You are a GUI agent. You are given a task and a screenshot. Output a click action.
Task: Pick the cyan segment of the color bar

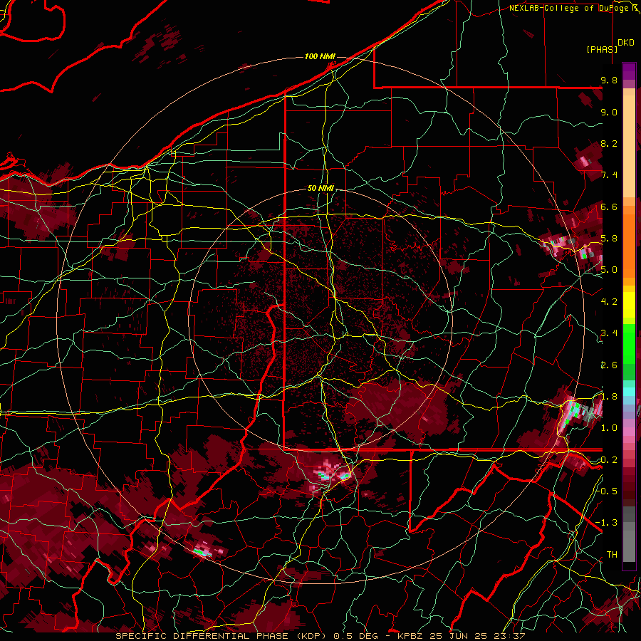pos(629,392)
